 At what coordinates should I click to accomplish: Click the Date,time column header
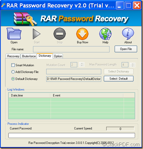coord(30,95)
